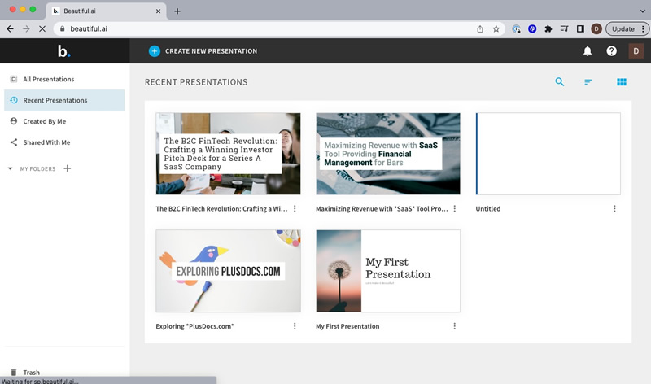Image resolution: width=651 pixels, height=384 pixels.
Task: Open the B2C FinTech Revolution thumbnail
Action: 228,154
